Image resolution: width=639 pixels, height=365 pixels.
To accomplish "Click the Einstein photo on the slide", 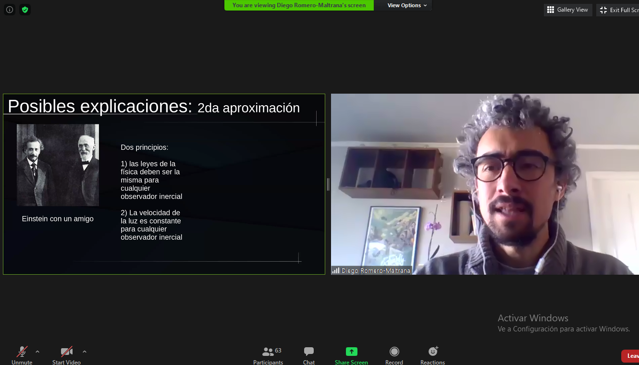I will [58, 165].
